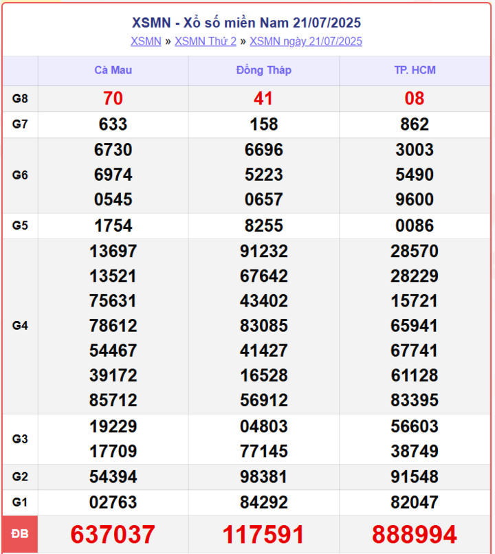
Task: Click special prize 637037
Action: (x=113, y=534)
